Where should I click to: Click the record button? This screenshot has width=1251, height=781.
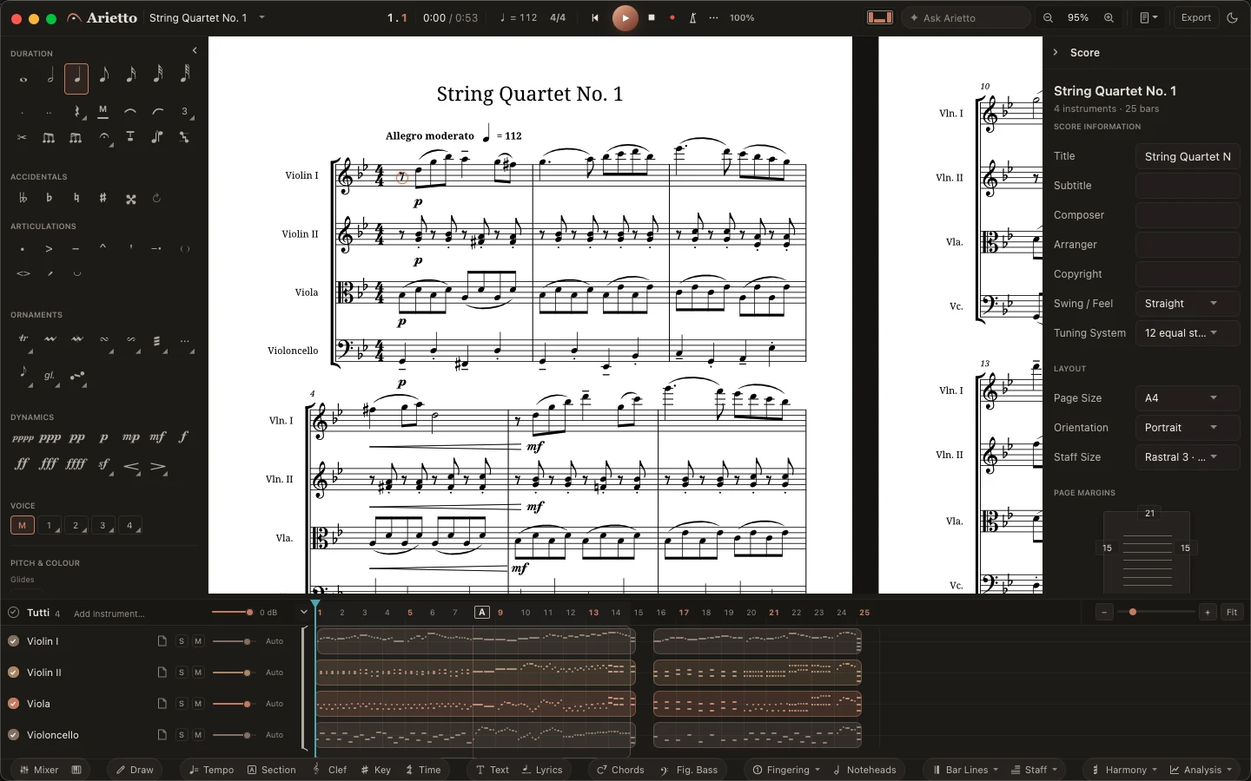[672, 17]
